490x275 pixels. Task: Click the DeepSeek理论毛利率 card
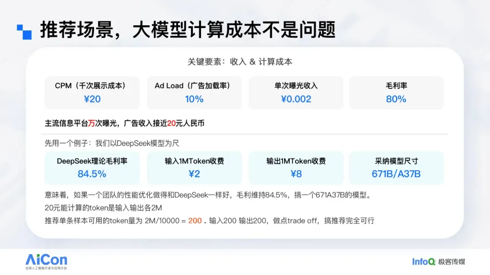92,168
